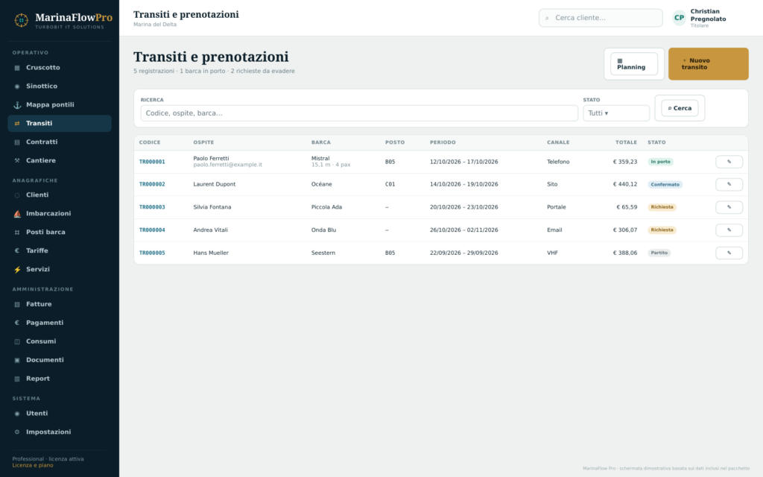Focus the Ricerca codice, ospite, barca field

[359, 113]
